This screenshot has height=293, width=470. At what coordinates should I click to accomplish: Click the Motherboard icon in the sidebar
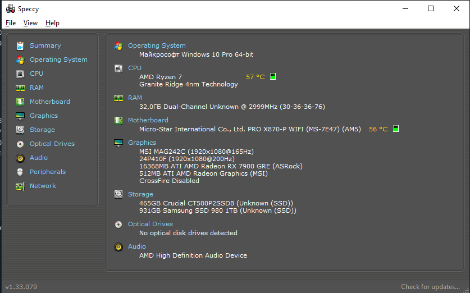tap(20, 102)
